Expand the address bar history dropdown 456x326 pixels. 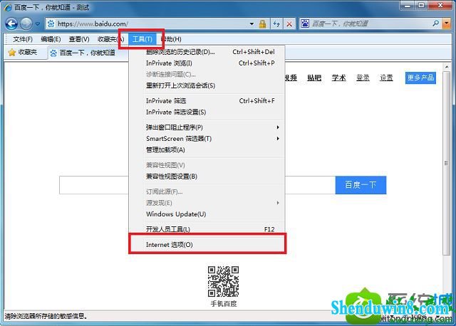(252, 23)
